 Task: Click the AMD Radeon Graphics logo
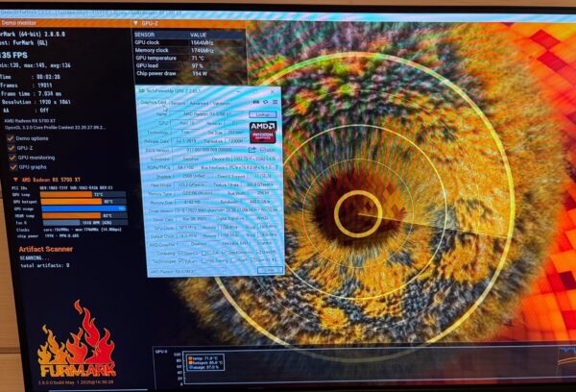coord(262,131)
